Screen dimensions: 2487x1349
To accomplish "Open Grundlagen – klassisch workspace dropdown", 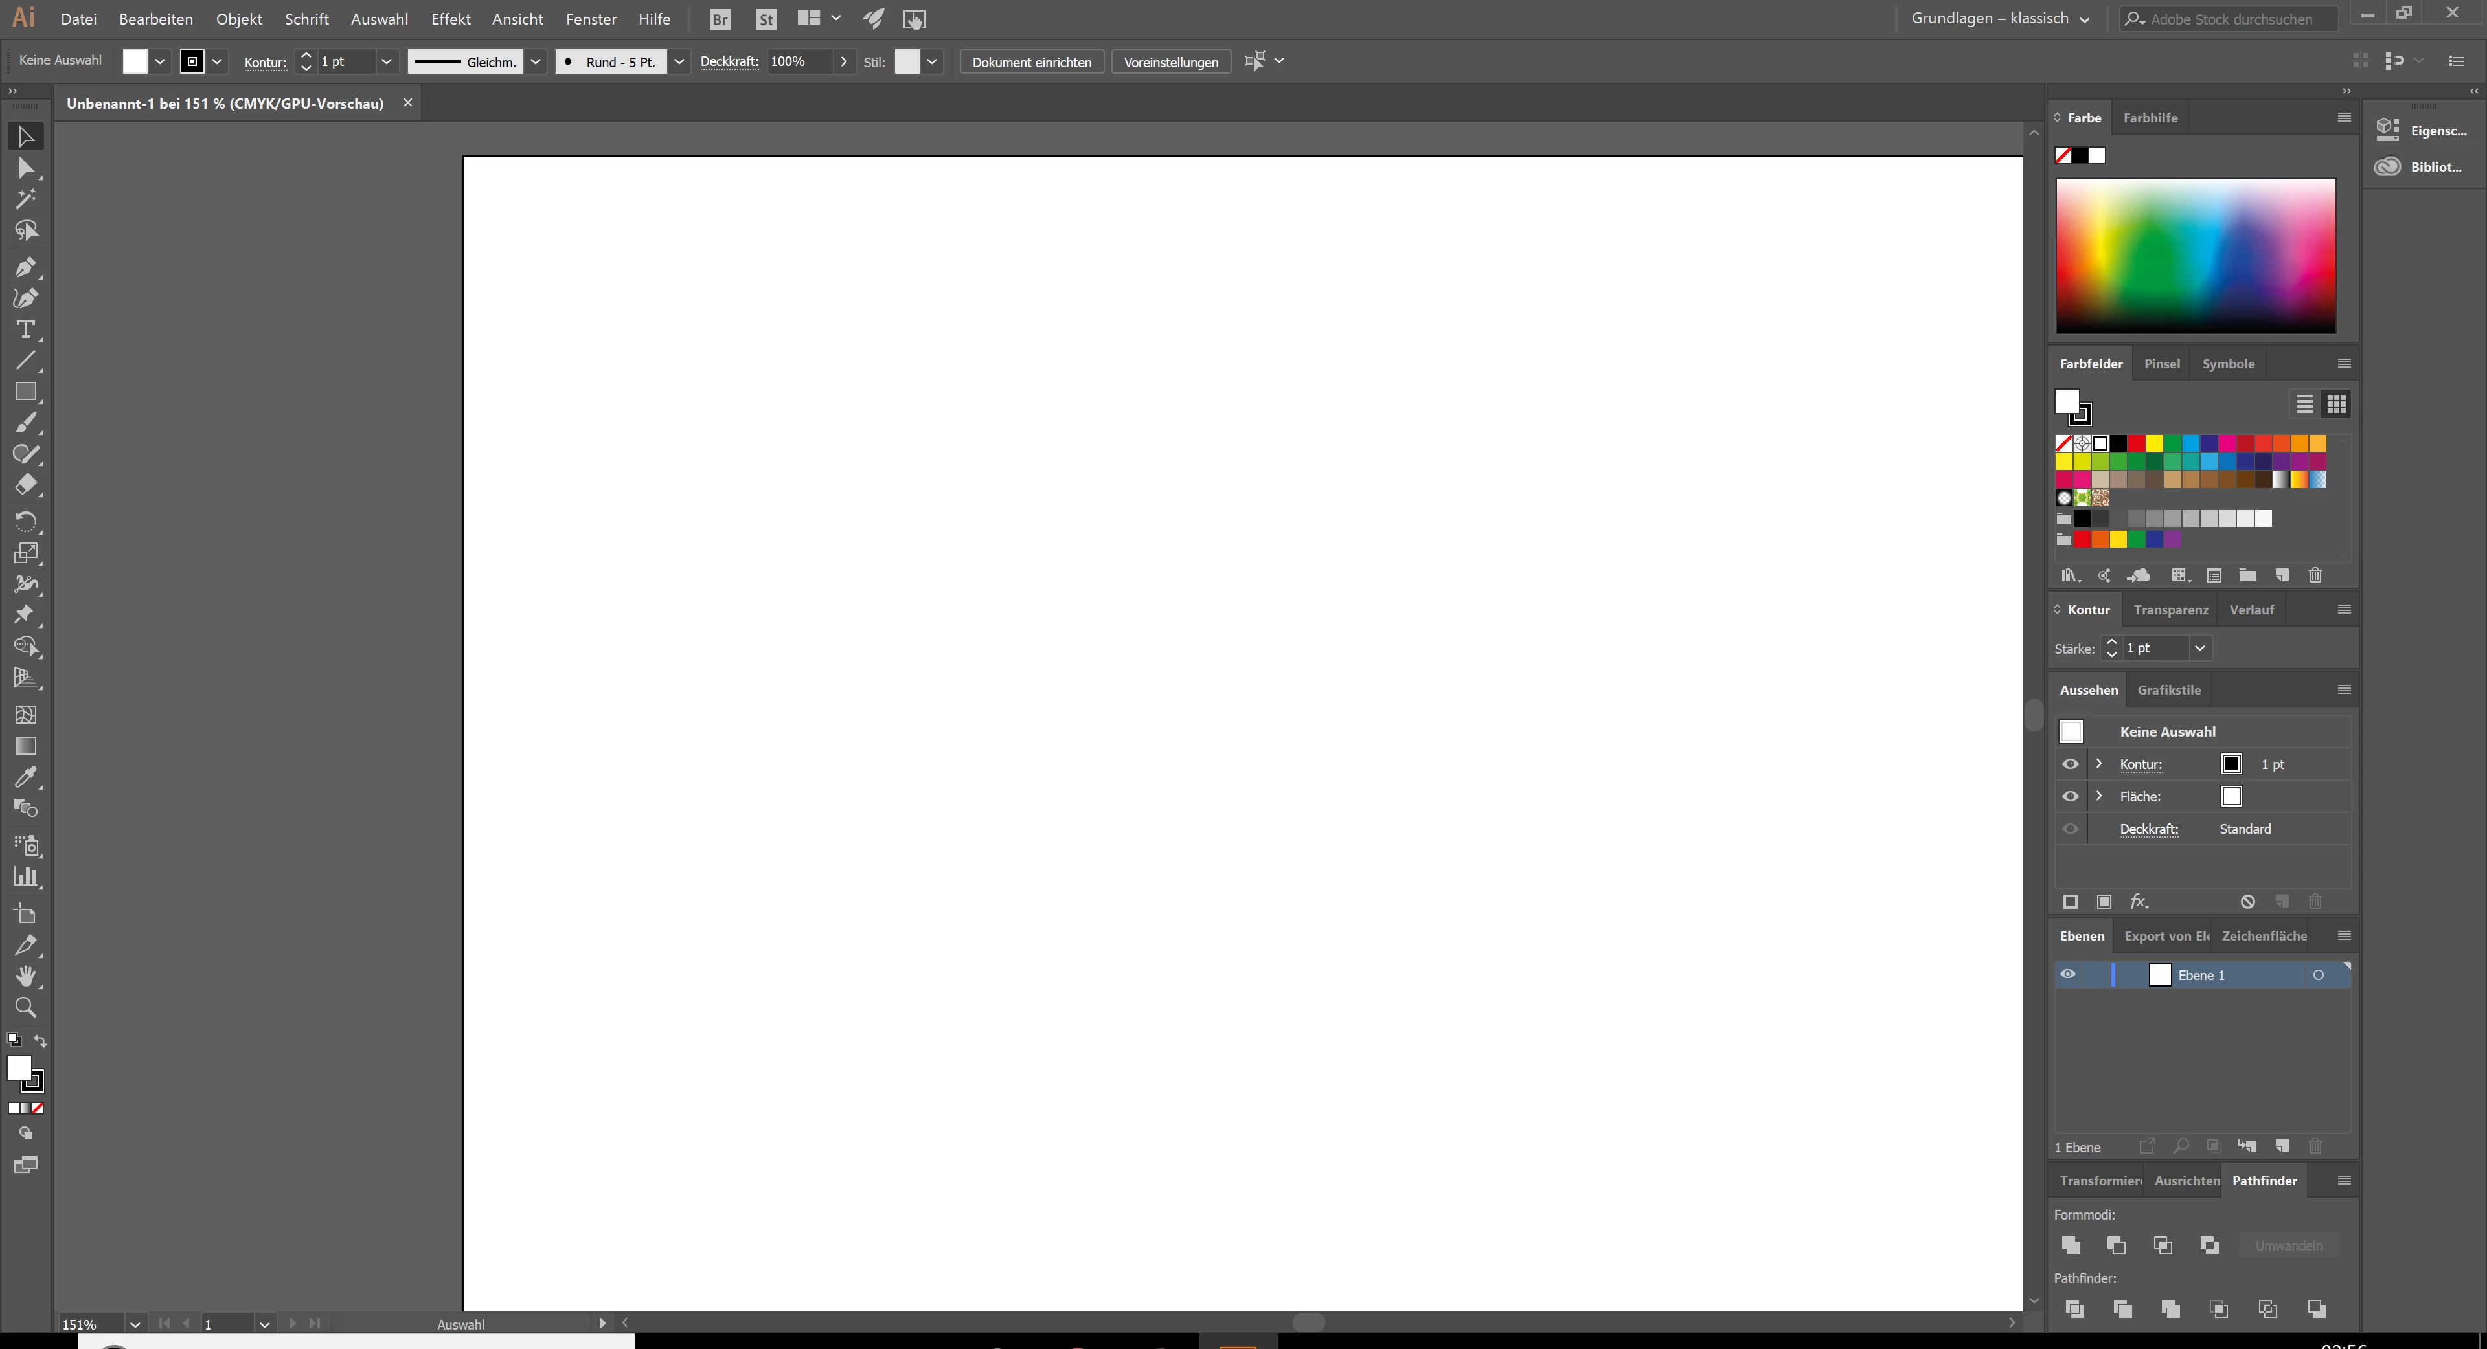I will (2084, 19).
